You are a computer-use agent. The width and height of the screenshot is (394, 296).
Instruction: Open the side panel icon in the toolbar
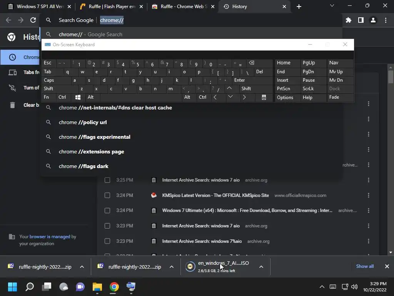point(361,20)
